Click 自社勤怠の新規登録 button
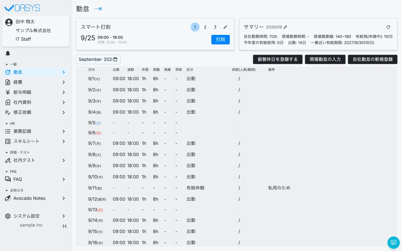 pos(373,59)
